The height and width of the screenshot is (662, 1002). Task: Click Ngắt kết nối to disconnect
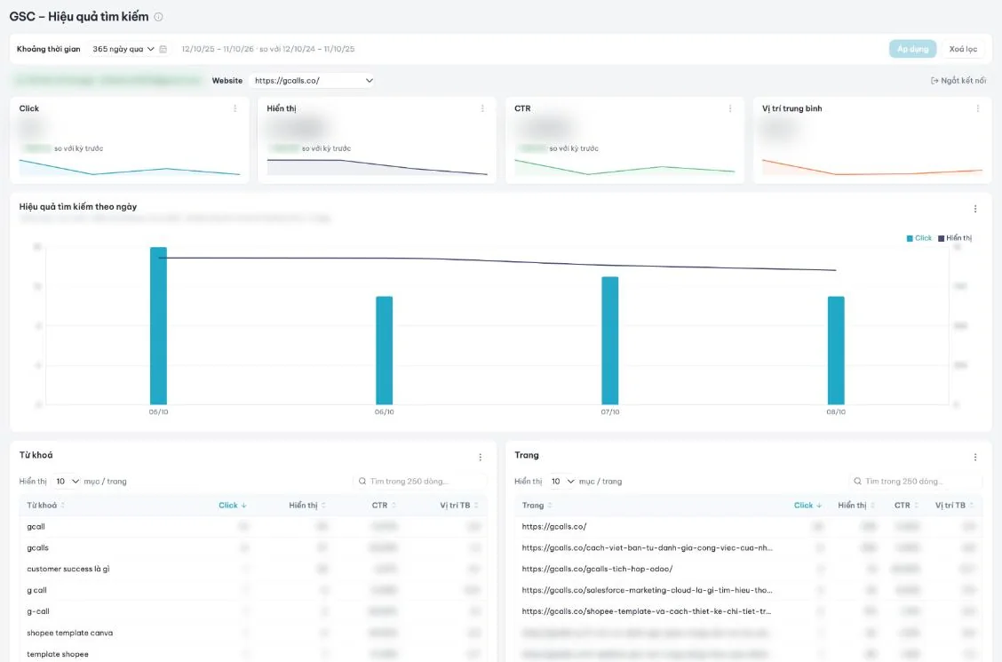(958, 81)
